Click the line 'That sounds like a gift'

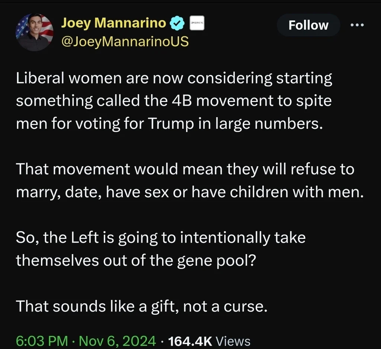click(x=141, y=306)
